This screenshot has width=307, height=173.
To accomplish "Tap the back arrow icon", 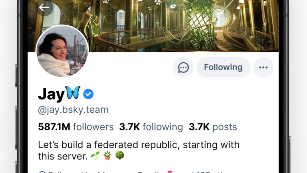I will pyautogui.click(x=44, y=7).
